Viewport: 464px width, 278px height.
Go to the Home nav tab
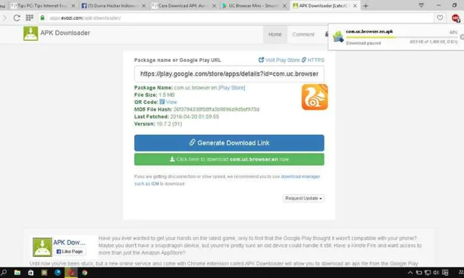[x=275, y=35]
